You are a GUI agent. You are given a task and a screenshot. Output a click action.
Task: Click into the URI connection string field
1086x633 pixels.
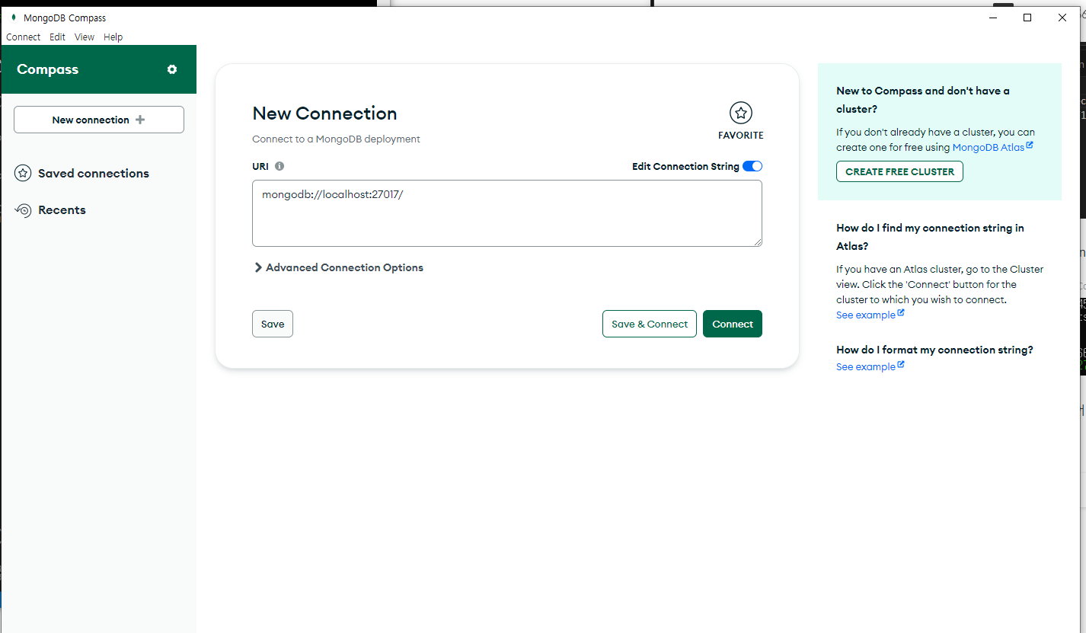[x=507, y=213]
